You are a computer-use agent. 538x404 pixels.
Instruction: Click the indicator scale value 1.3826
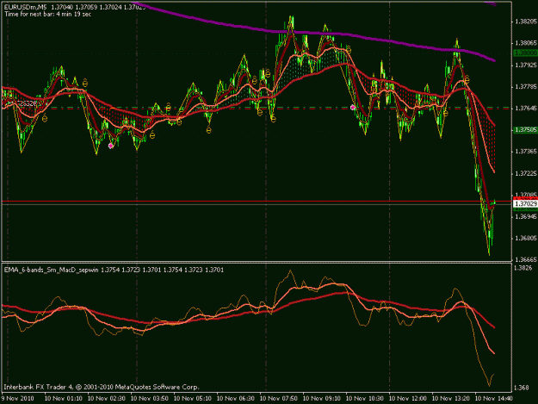(x=523, y=268)
